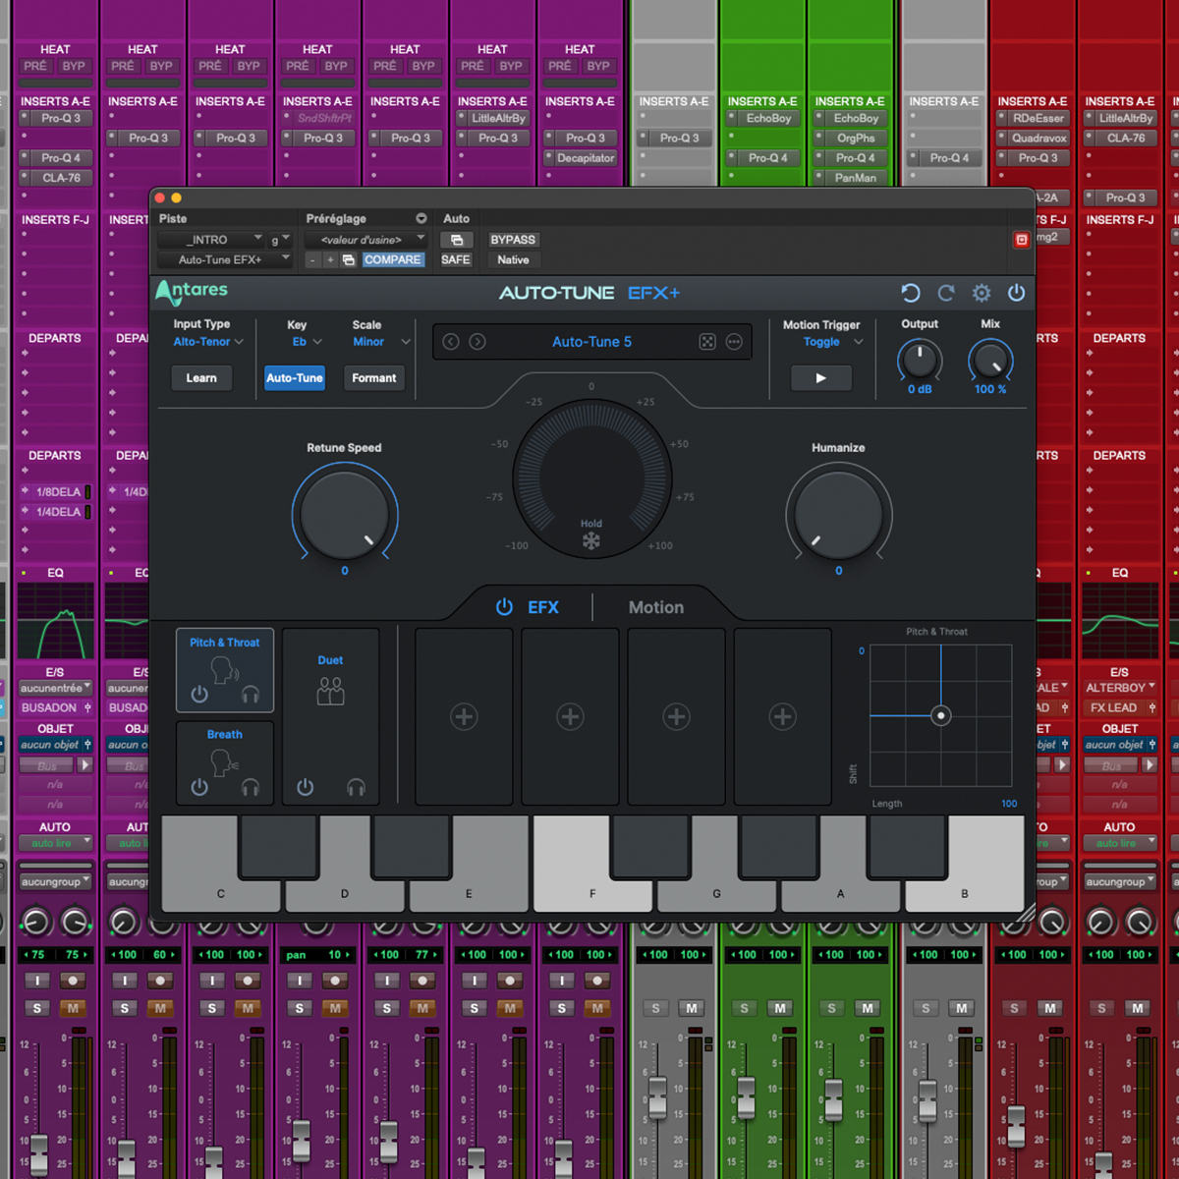Click the Native button
The height and width of the screenshot is (1179, 1179).
[513, 260]
